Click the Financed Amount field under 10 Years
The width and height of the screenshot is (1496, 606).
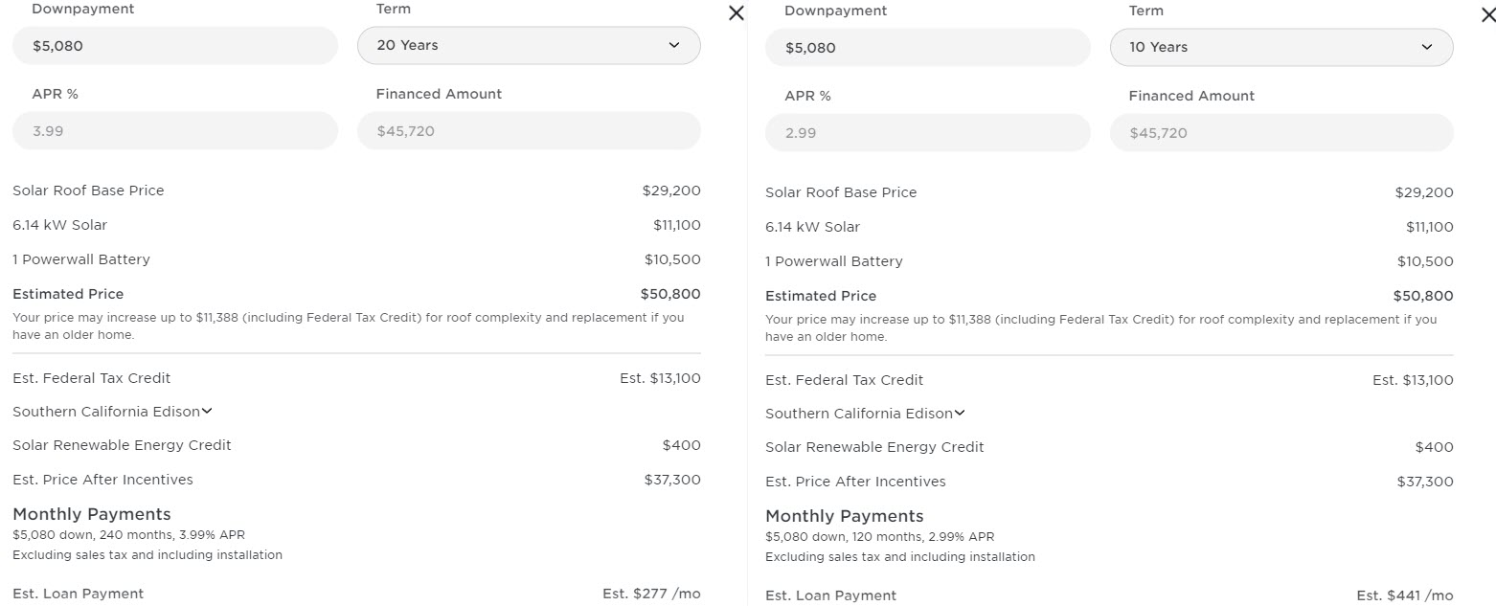click(x=1281, y=133)
